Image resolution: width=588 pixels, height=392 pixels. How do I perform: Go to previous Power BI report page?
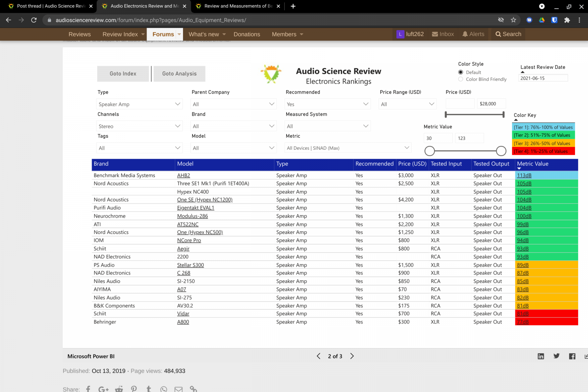point(318,356)
